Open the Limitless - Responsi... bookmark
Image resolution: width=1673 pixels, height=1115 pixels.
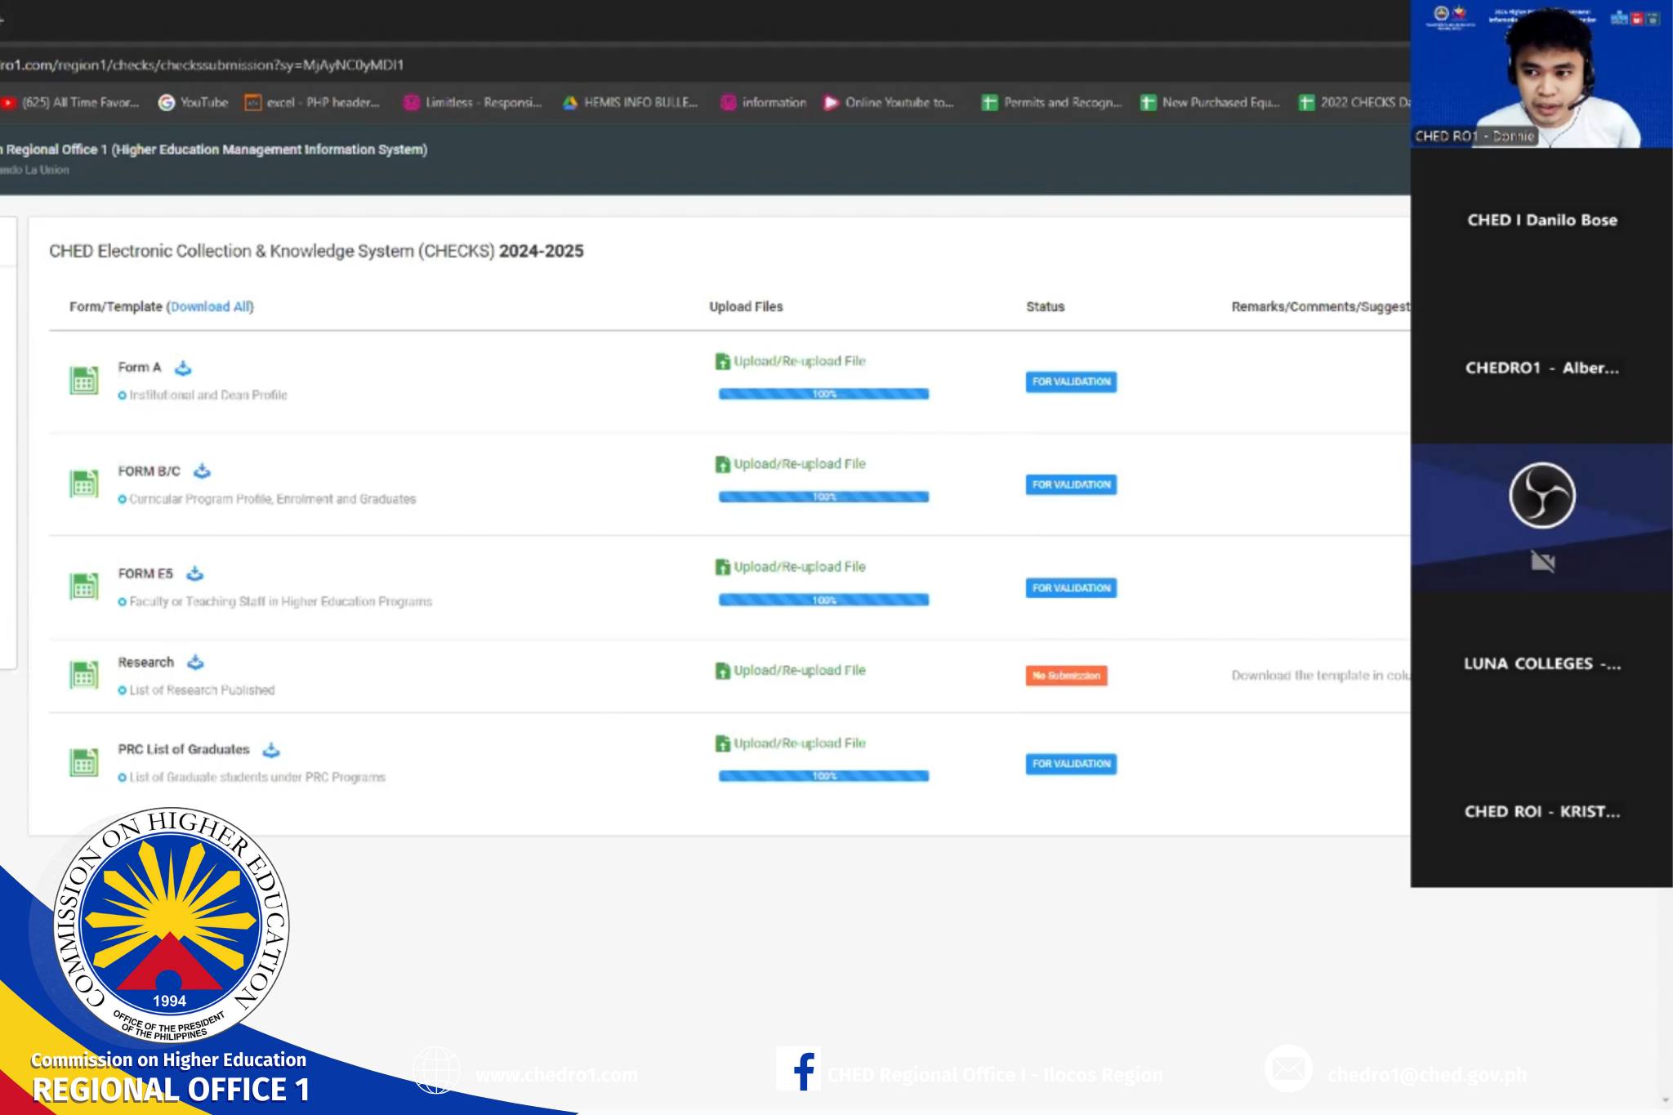click(473, 102)
